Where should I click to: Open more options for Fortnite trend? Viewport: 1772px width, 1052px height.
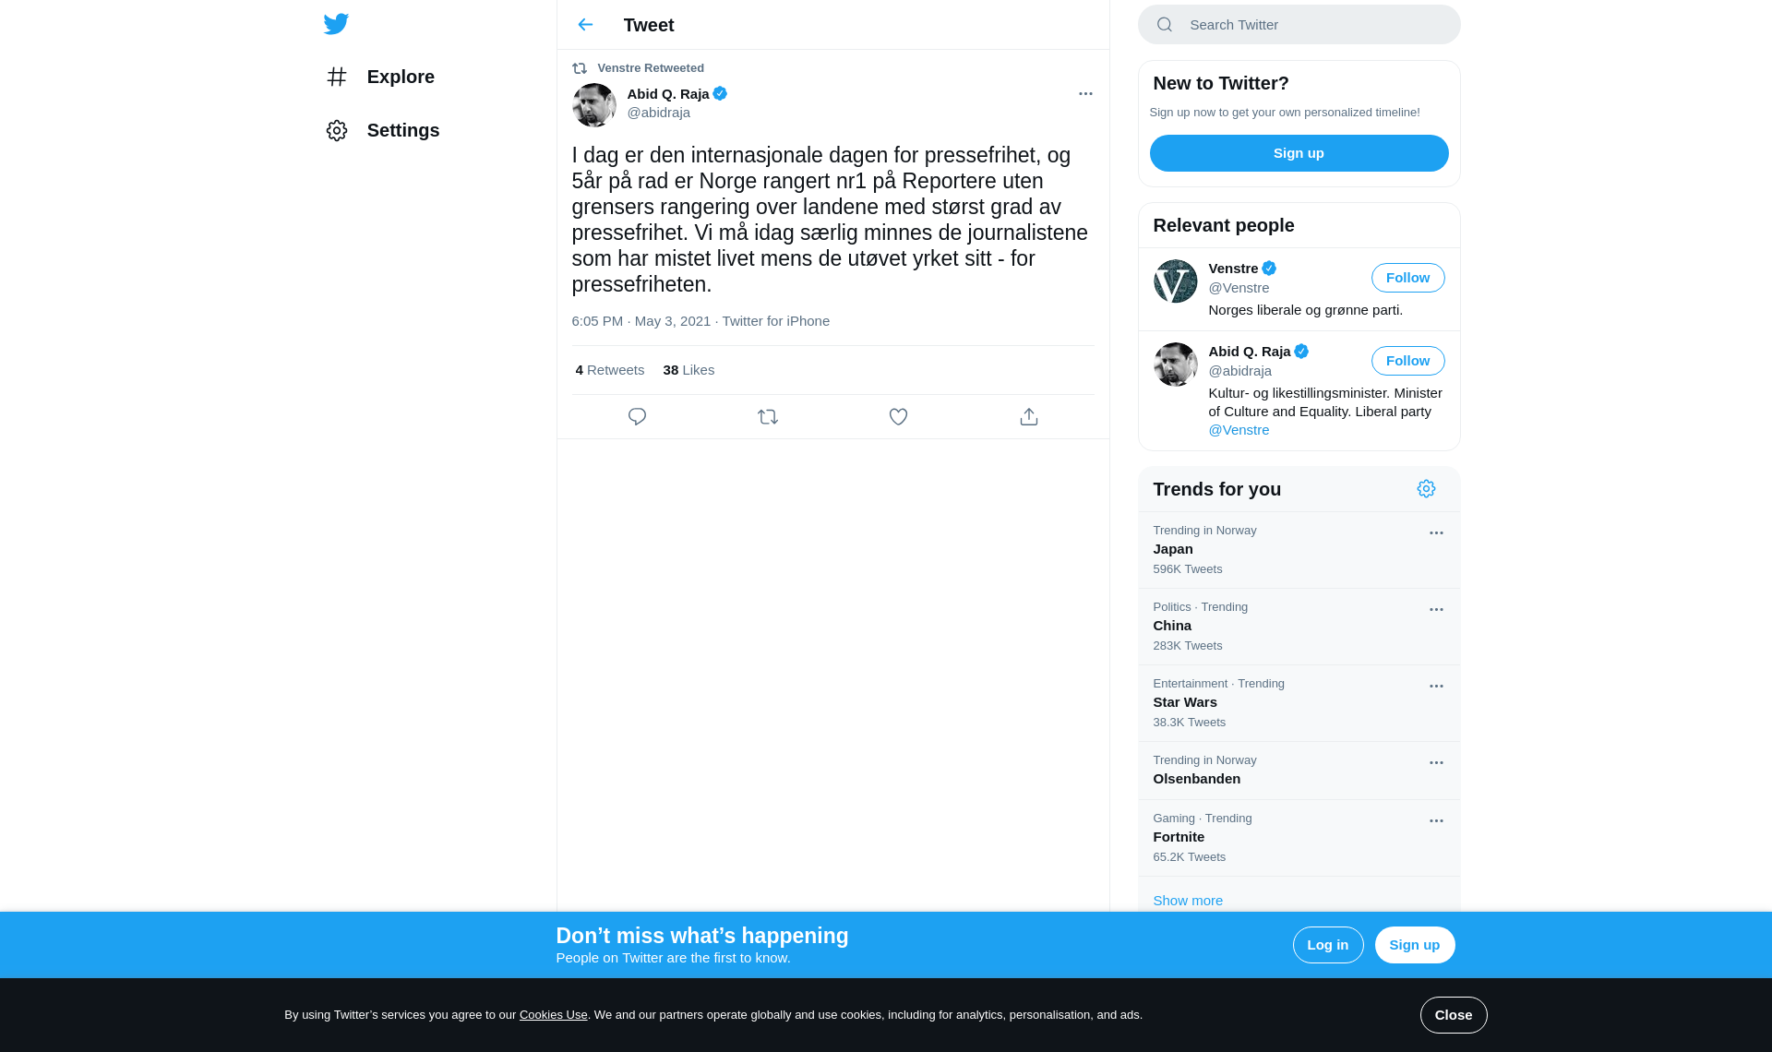(1436, 821)
